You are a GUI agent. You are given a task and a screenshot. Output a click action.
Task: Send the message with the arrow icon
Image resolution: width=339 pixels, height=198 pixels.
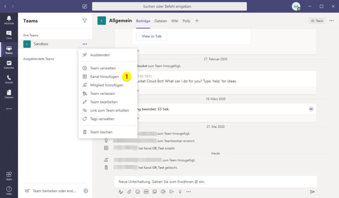click(313, 191)
